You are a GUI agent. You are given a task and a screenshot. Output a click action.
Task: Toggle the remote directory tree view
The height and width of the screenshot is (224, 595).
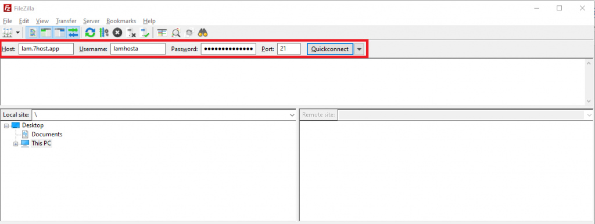[x=60, y=32]
